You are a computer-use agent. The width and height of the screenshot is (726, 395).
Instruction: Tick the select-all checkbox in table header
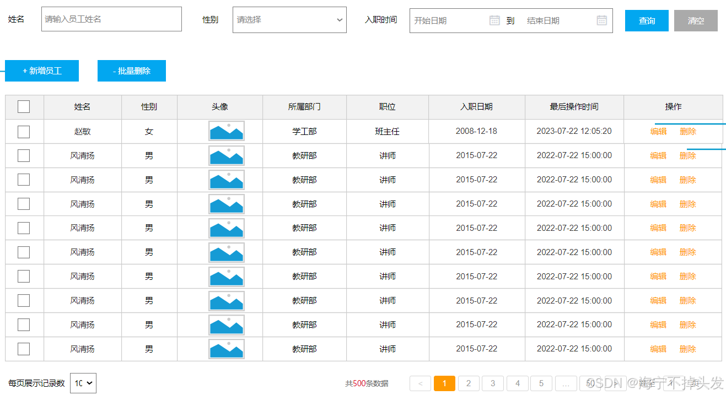click(x=24, y=107)
